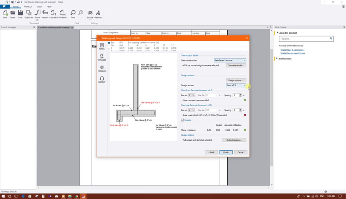Launch Edge browser from taskbar
Viewport: 346px width, 199px height.
click(x=23, y=196)
